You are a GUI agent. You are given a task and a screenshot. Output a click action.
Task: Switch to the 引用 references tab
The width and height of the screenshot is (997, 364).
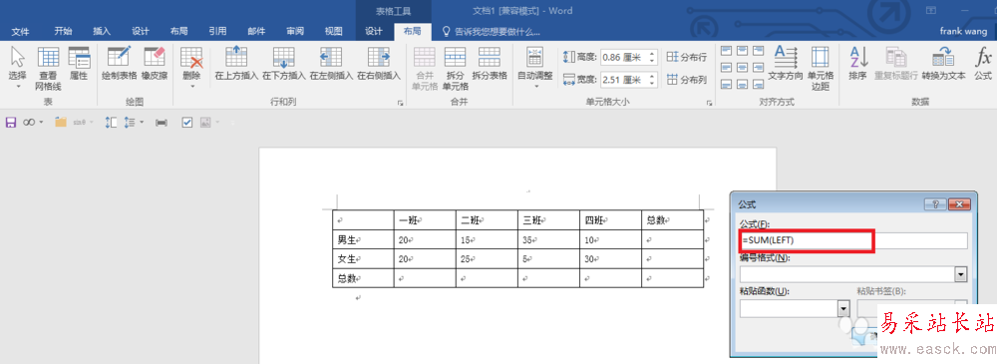(217, 31)
